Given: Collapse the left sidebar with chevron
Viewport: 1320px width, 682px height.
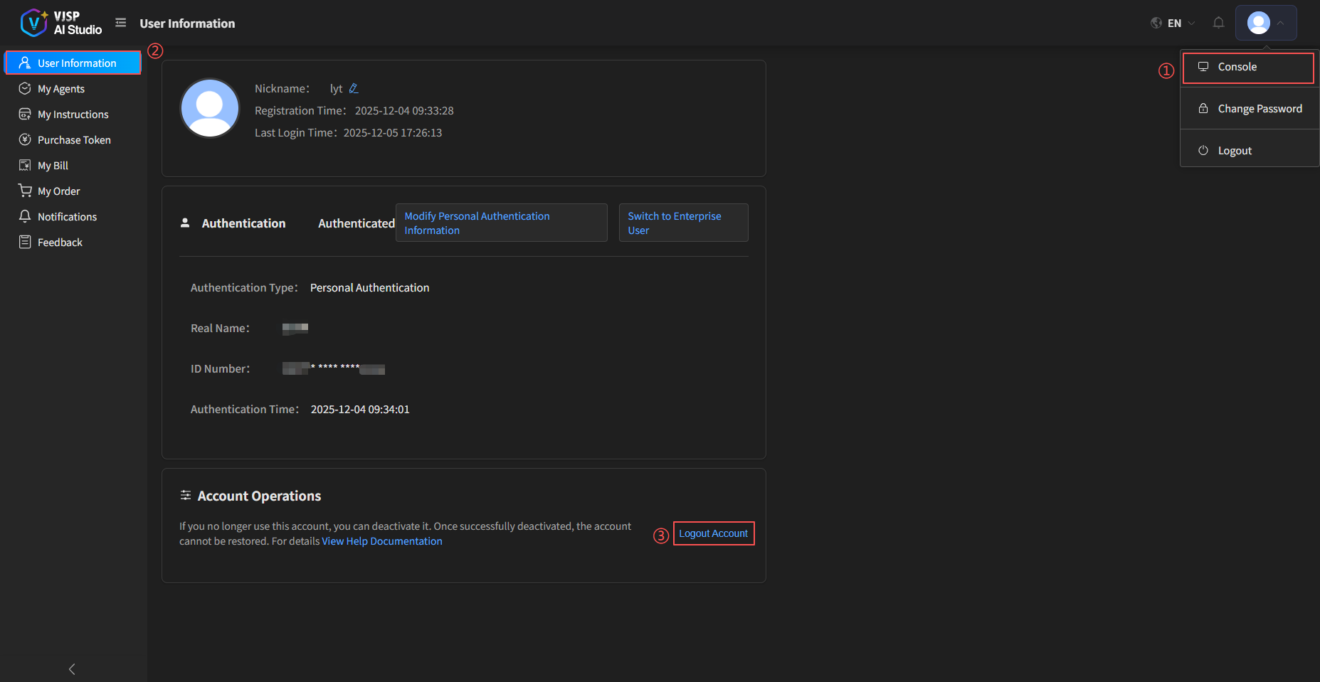Looking at the screenshot, I should click(x=72, y=668).
